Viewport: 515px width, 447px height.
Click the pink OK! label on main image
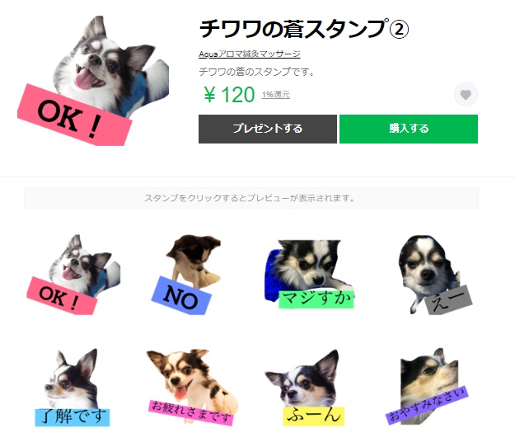coord(74,115)
